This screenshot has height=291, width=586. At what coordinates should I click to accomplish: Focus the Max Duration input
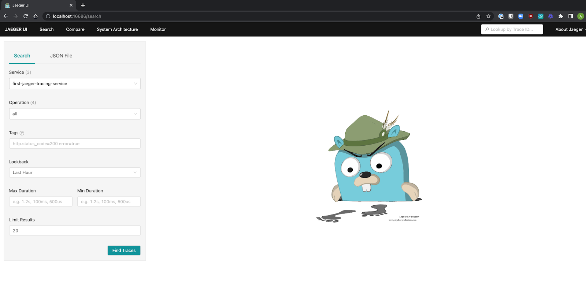(x=41, y=201)
